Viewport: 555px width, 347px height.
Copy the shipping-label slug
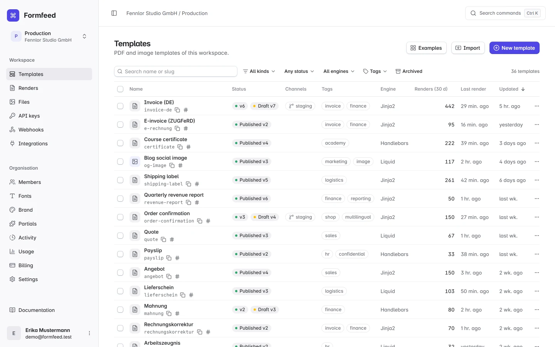(x=188, y=184)
